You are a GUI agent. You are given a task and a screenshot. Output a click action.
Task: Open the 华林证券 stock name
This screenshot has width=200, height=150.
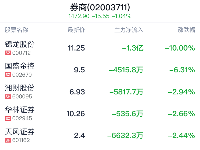[x=20, y=110]
